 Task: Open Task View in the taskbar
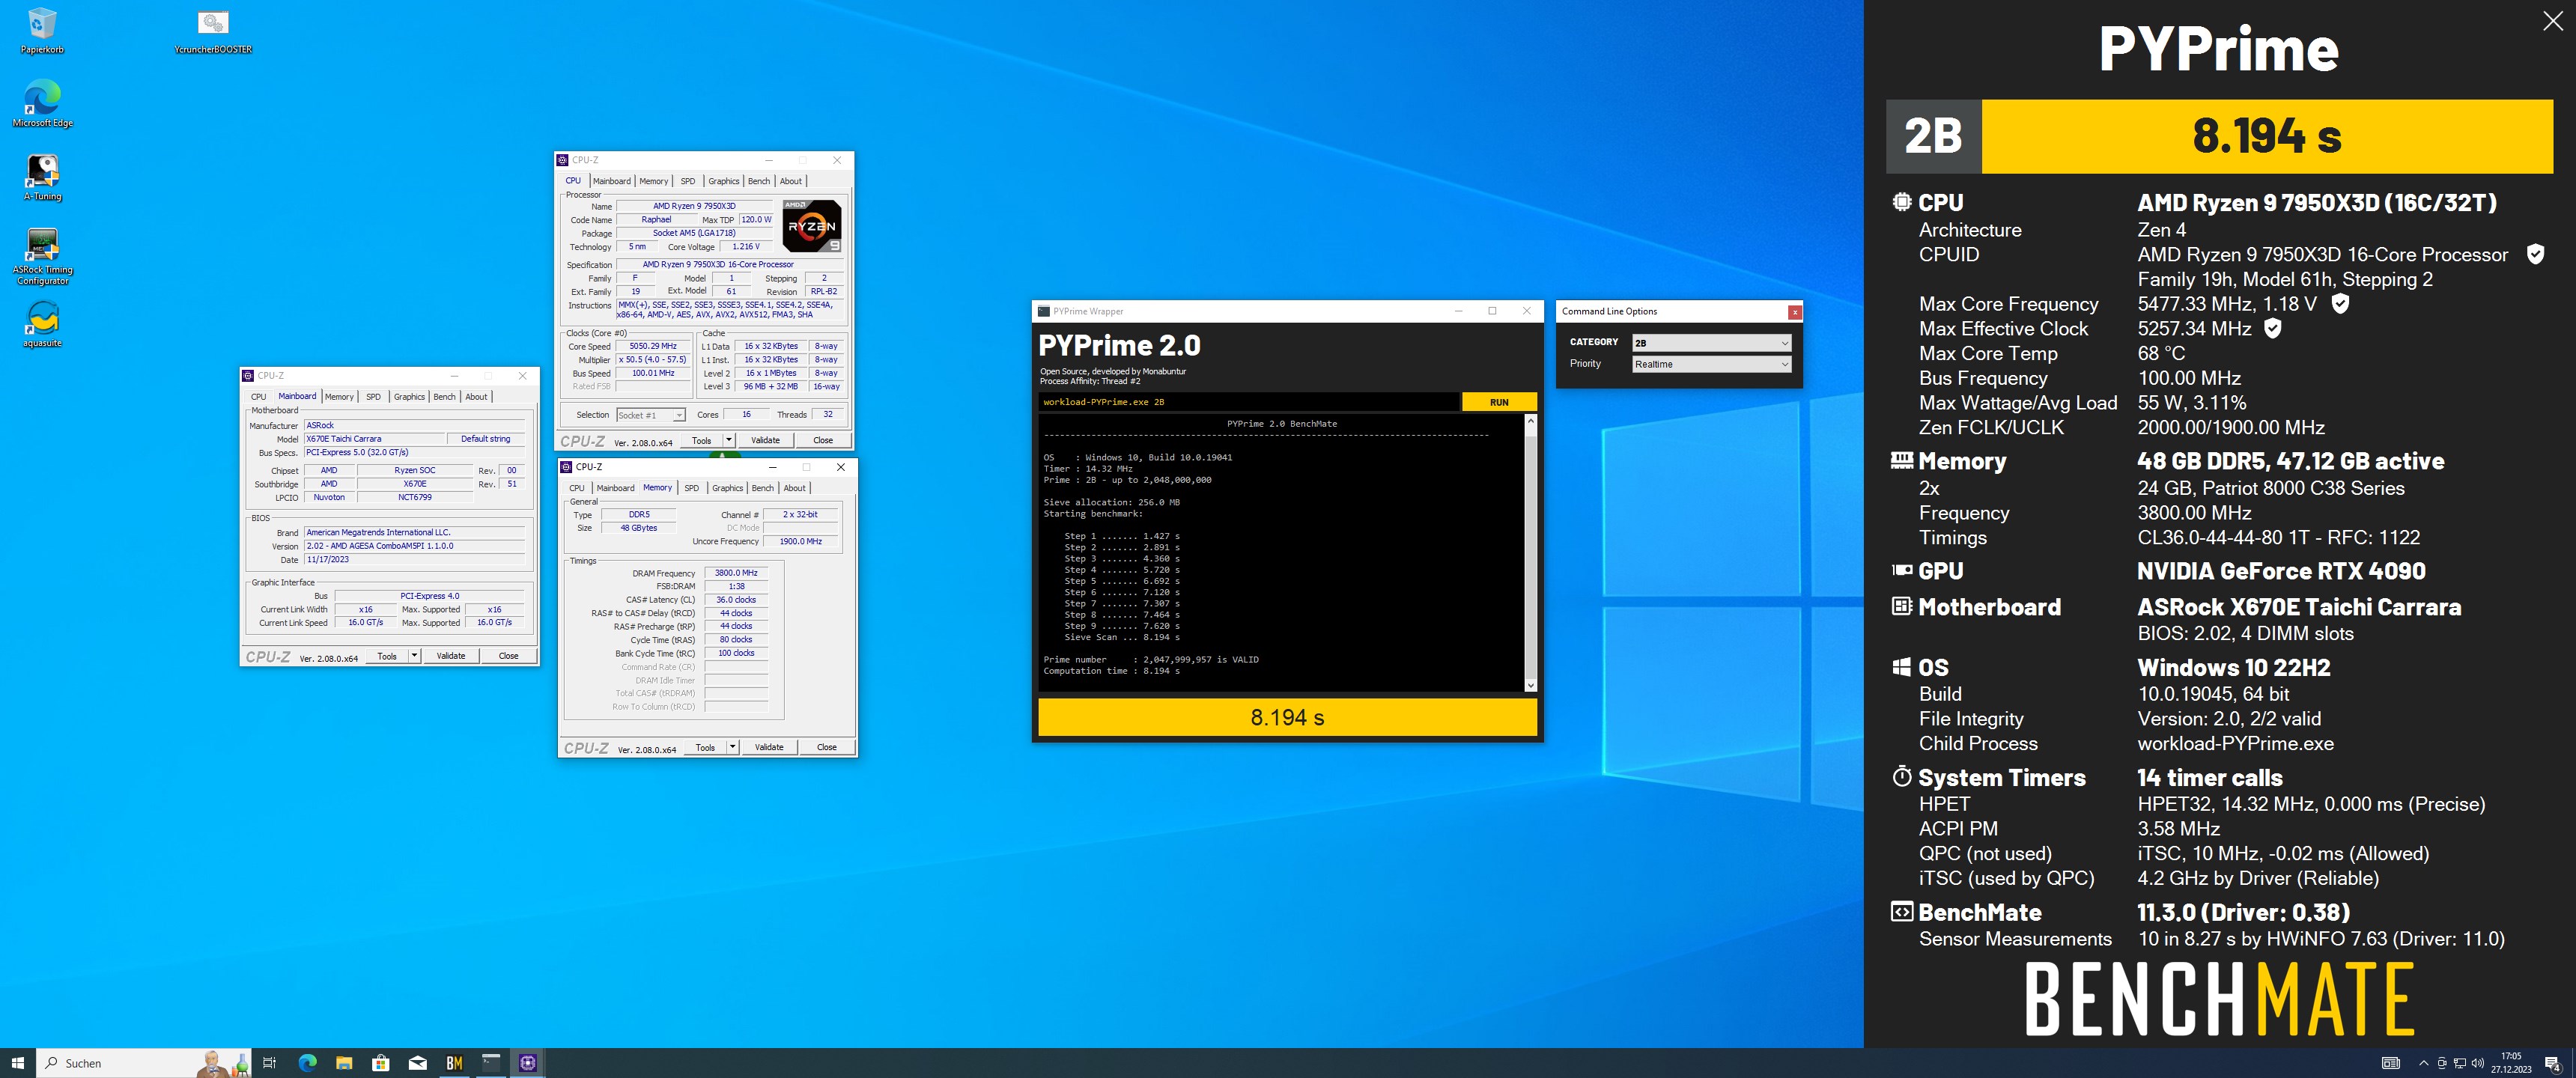point(269,1062)
